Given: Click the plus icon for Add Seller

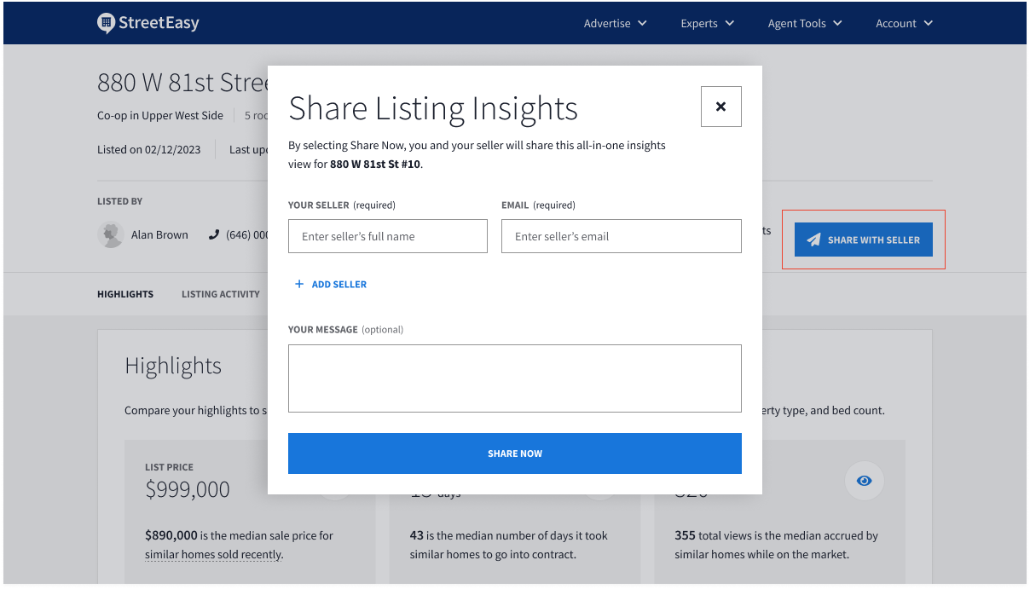Looking at the screenshot, I should [x=299, y=284].
